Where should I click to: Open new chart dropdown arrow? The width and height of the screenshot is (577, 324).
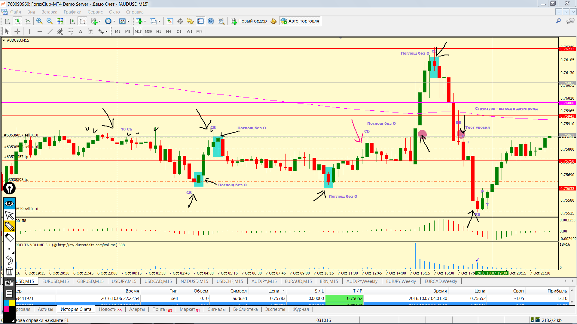click(x=145, y=21)
